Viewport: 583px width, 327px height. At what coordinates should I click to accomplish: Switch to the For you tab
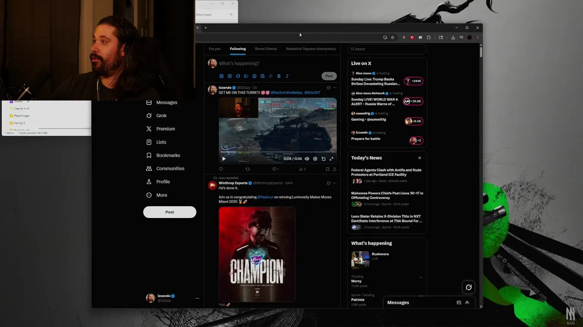click(215, 49)
